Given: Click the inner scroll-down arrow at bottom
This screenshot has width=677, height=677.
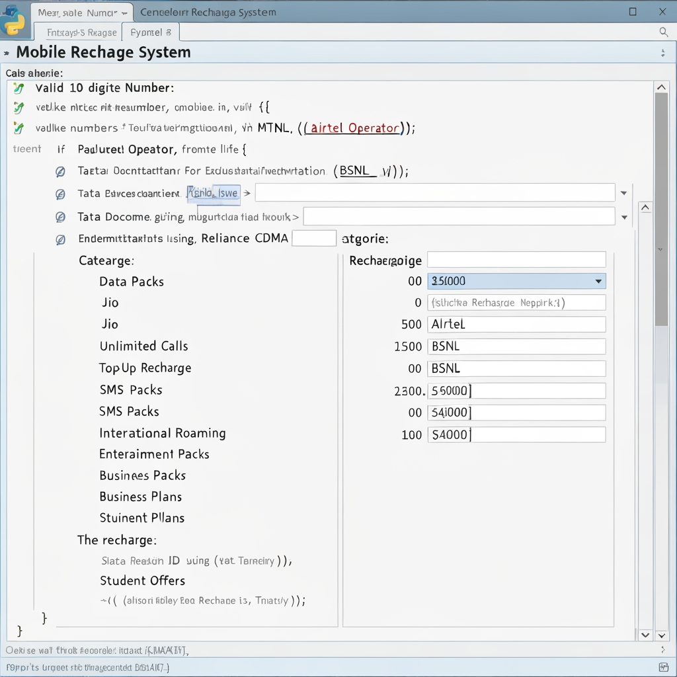Looking at the screenshot, I should [x=645, y=635].
